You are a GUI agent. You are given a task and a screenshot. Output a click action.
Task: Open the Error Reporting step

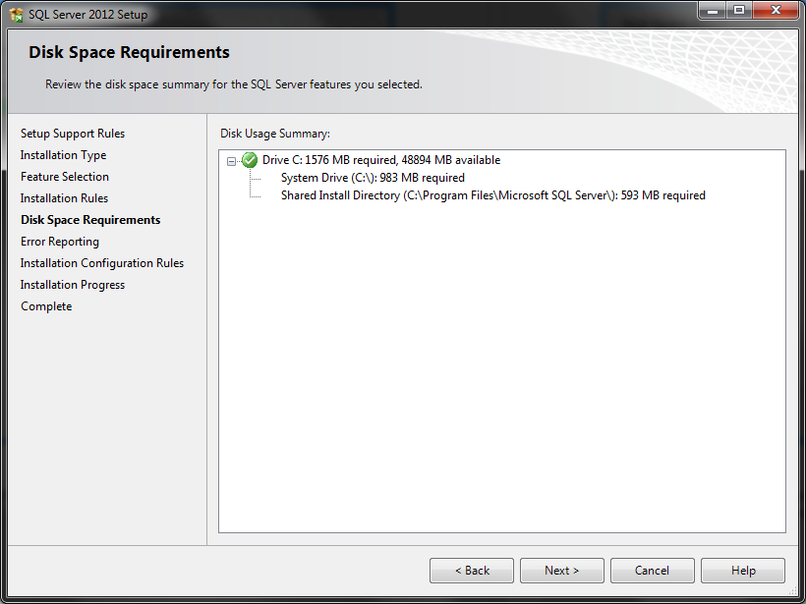pos(59,241)
